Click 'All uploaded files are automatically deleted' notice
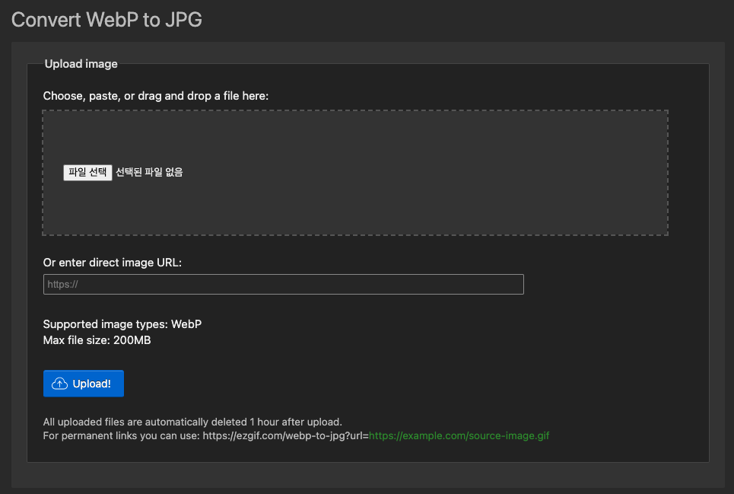This screenshot has width=734, height=494. coord(192,422)
